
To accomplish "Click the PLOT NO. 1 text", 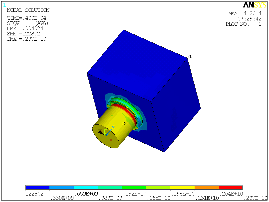I will (x=244, y=24).
